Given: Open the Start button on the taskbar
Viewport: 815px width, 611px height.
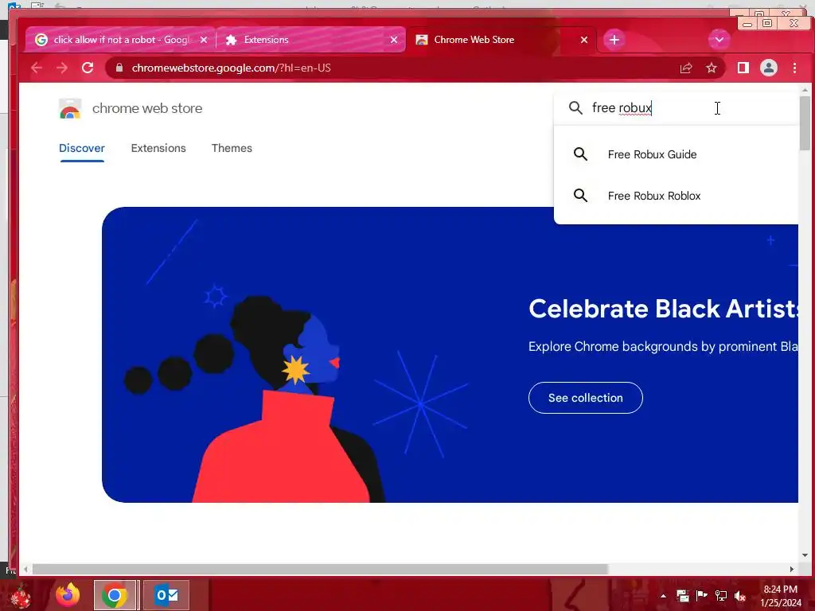Looking at the screenshot, I should pyautogui.click(x=20, y=596).
